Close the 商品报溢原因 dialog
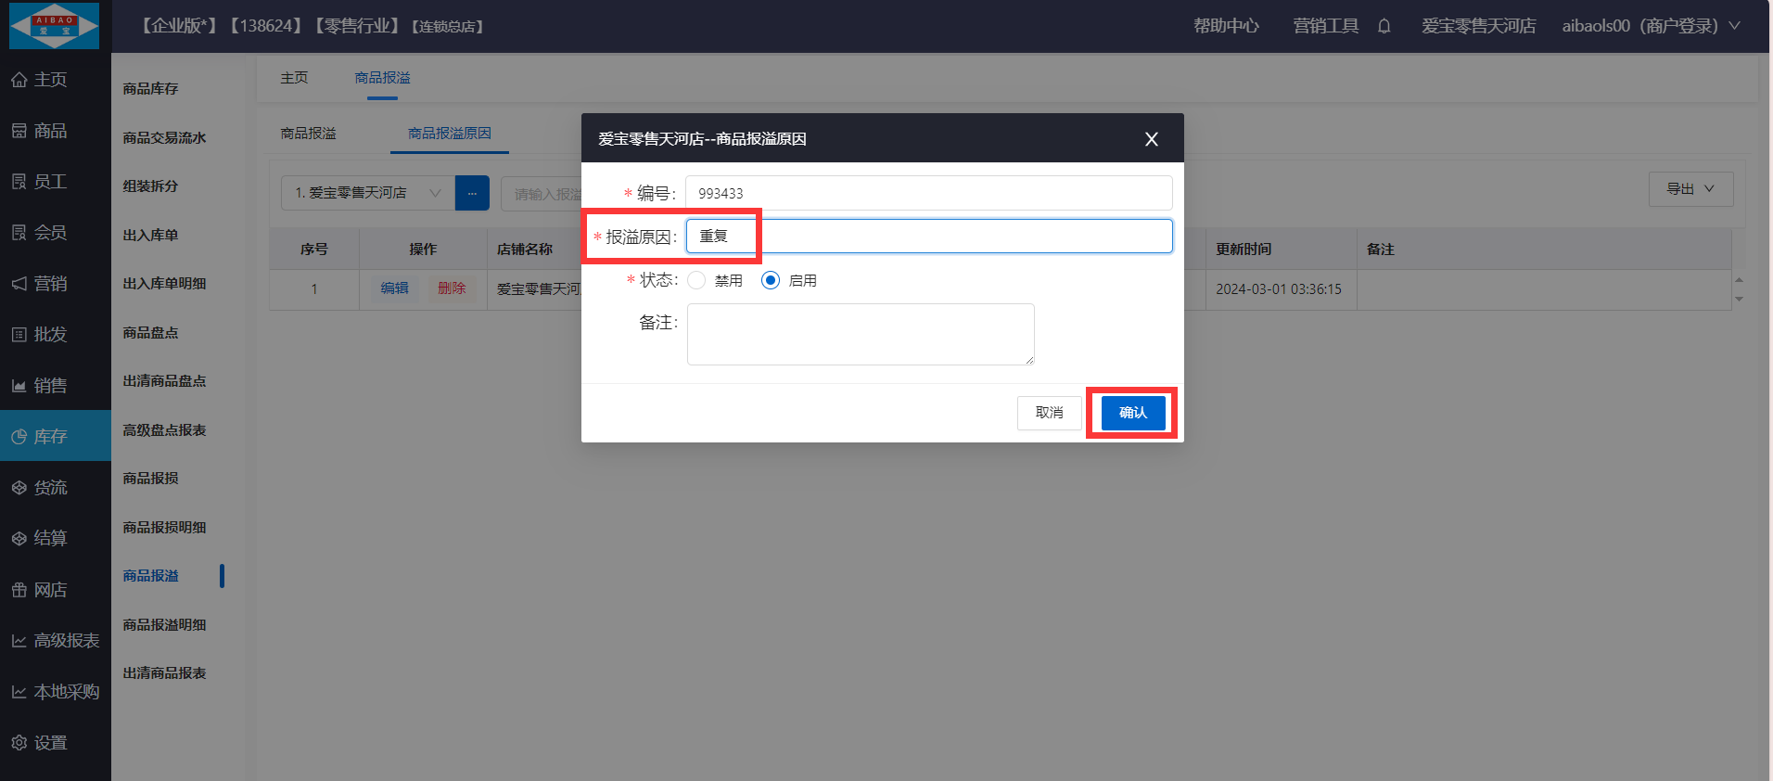This screenshot has width=1773, height=781. 1152,139
